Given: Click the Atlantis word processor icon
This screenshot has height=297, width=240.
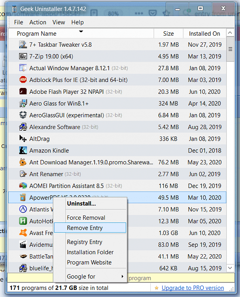Looking at the screenshot, I should 23,209.
